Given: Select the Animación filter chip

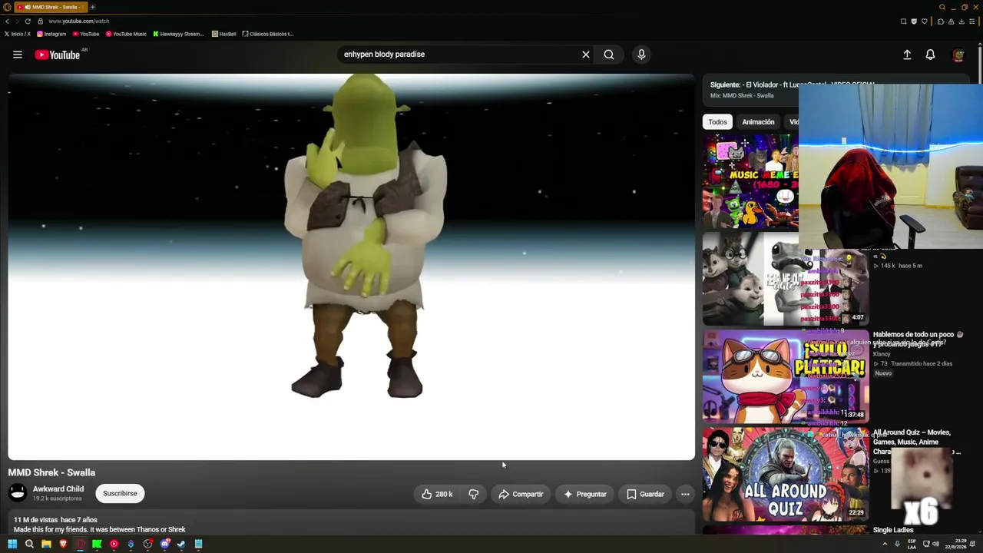Looking at the screenshot, I should [x=758, y=122].
